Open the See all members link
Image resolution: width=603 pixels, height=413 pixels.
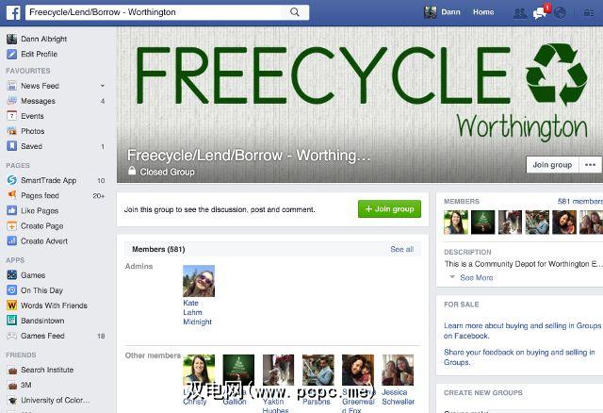pyautogui.click(x=402, y=250)
